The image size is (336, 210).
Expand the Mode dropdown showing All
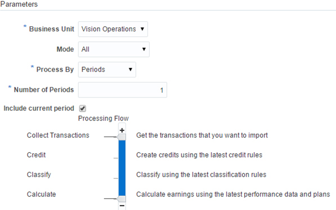coord(114,49)
